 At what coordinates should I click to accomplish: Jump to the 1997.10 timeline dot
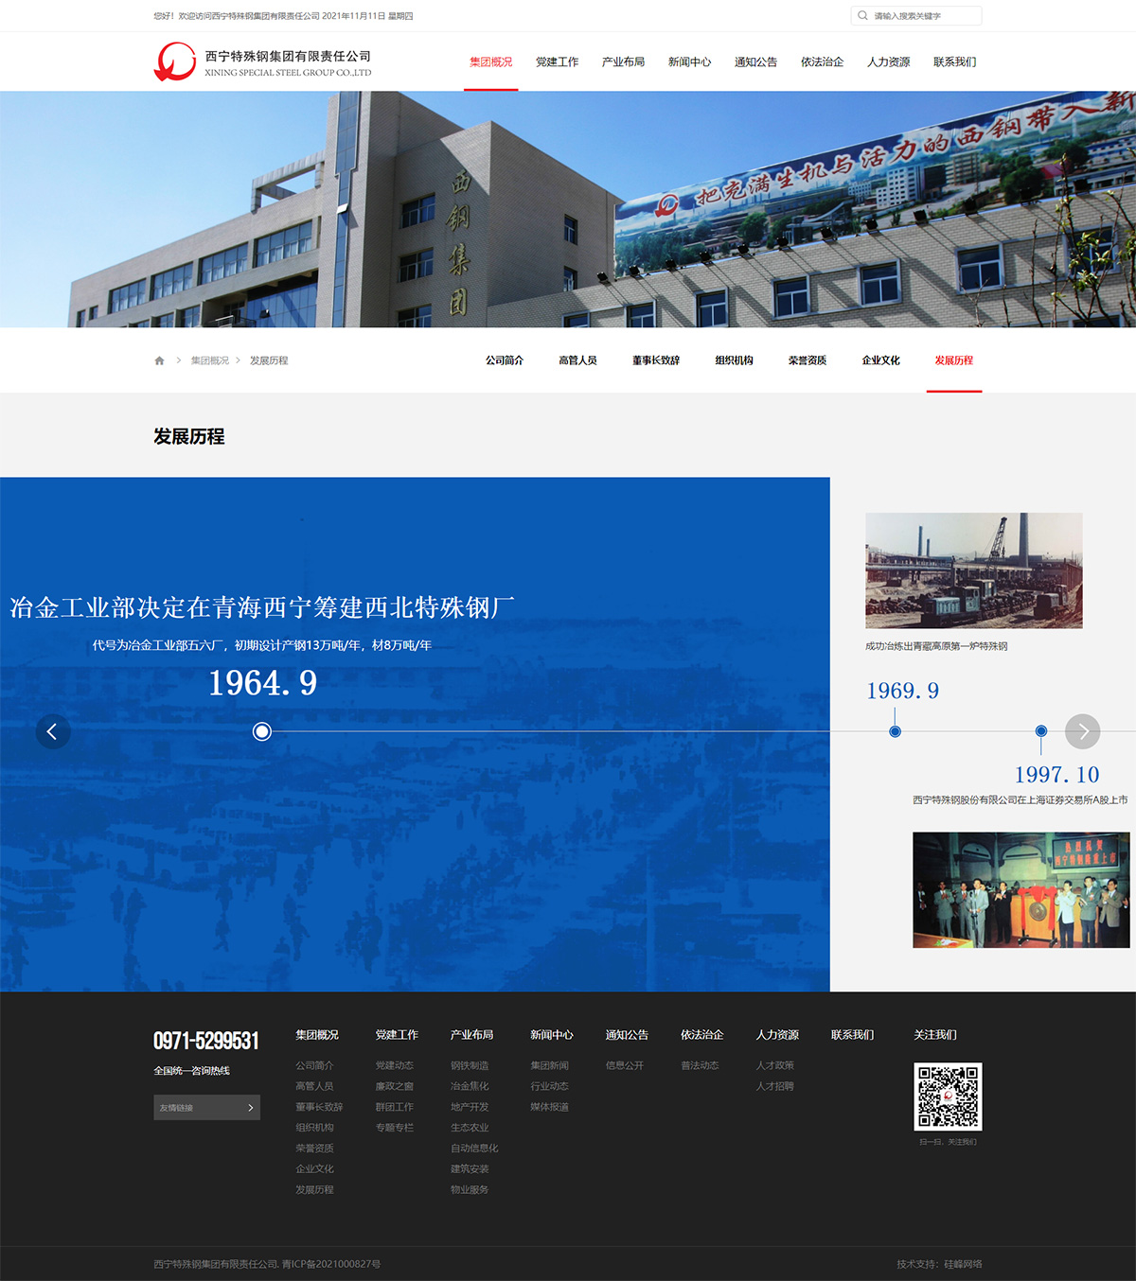(1040, 731)
